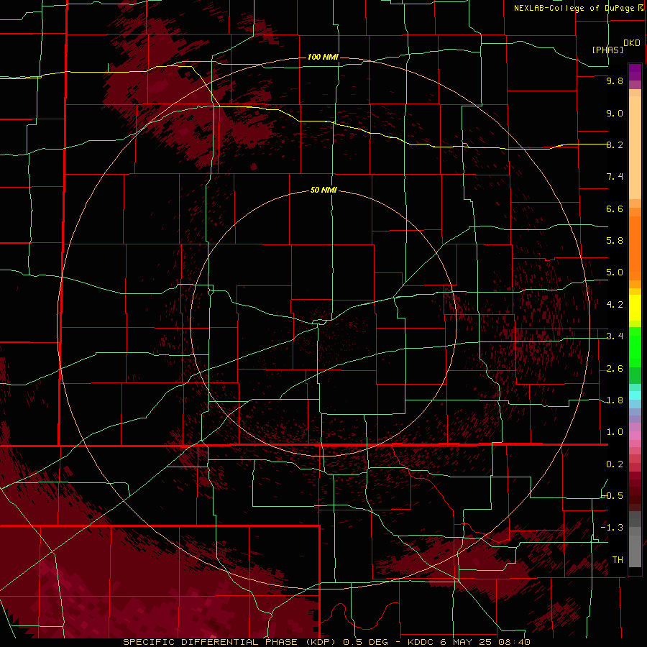
Task: Click the 7.4 scale value
Action: tap(615, 177)
